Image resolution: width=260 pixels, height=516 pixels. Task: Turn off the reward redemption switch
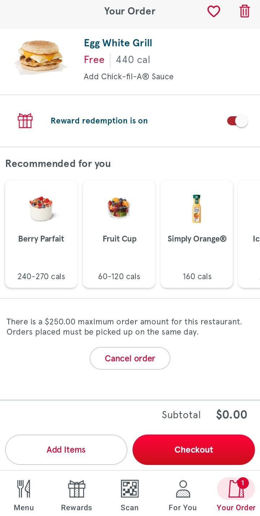[237, 121]
